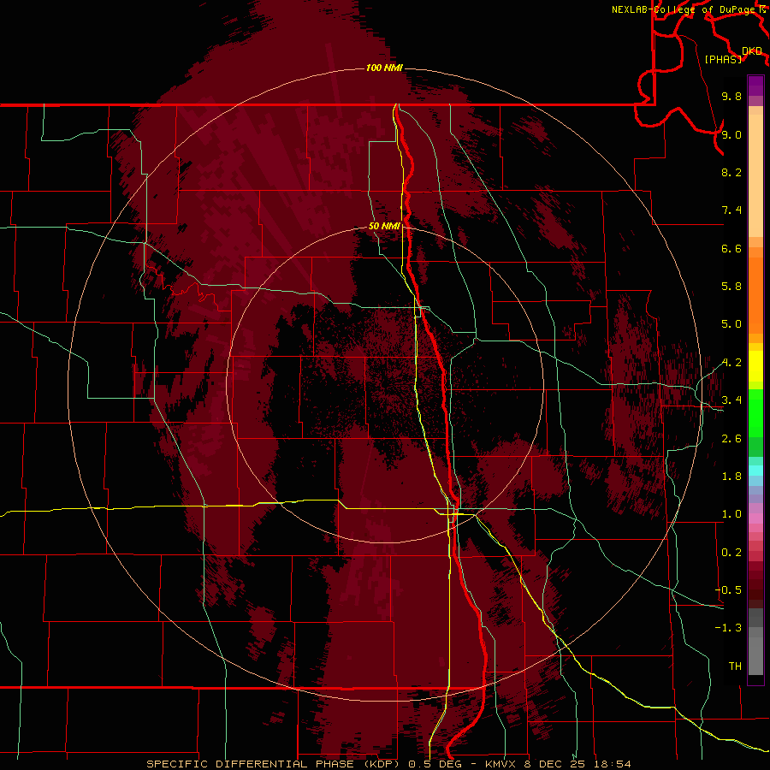Screen dimensions: 770x770
Task: Click the -0.5 scale value
Action: tap(728, 590)
